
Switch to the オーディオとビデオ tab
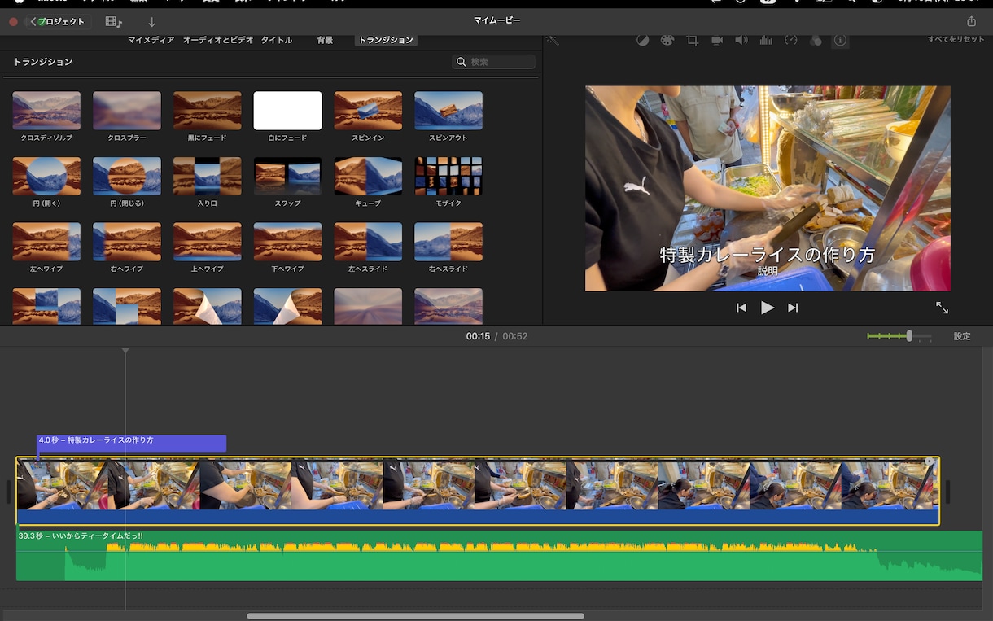pos(218,40)
